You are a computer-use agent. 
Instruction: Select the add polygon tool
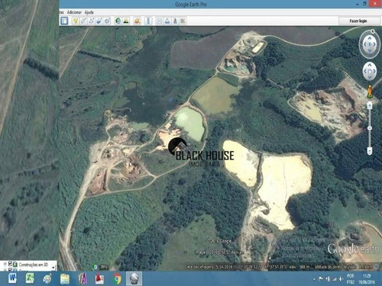pos(83,21)
